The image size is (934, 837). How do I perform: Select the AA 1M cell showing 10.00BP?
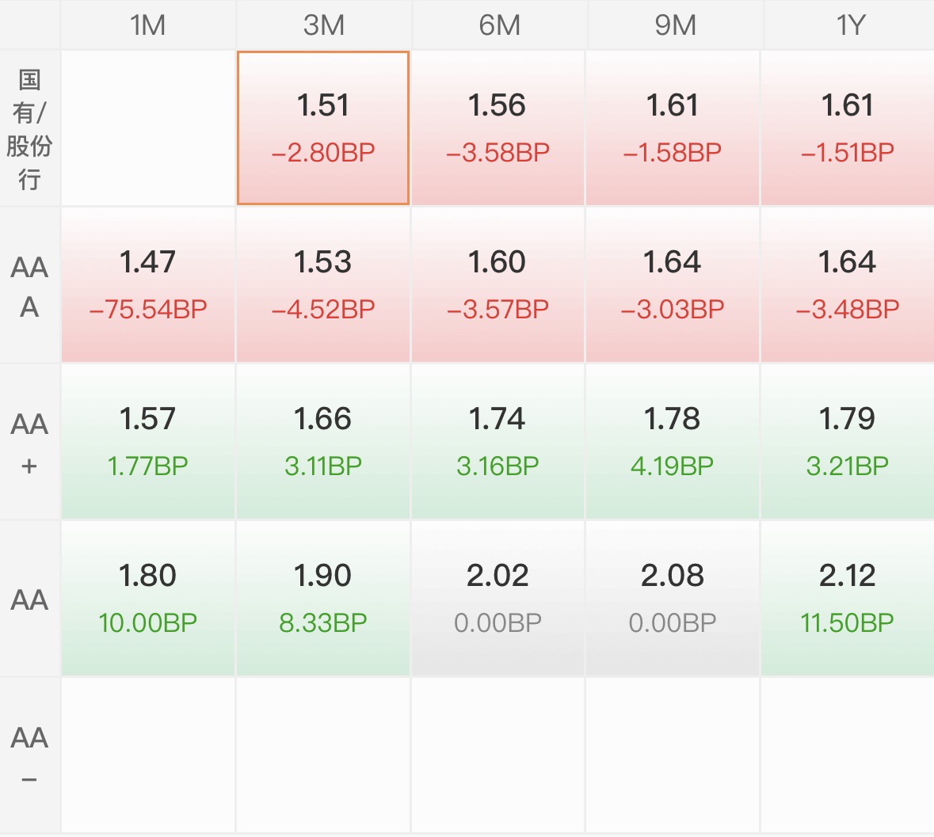pyautogui.click(x=147, y=599)
